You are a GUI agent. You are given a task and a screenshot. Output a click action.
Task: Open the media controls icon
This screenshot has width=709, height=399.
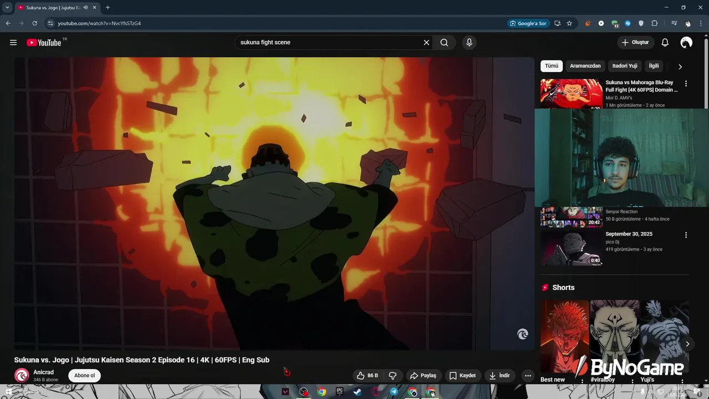pyautogui.click(x=674, y=23)
